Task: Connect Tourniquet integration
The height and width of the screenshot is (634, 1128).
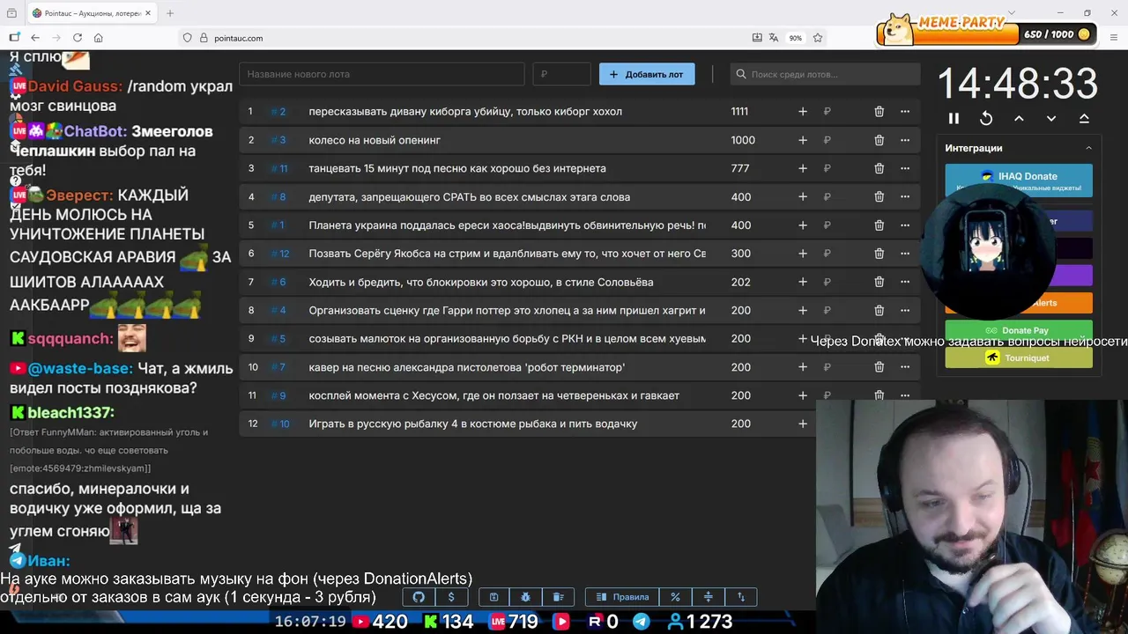Action: (1018, 358)
